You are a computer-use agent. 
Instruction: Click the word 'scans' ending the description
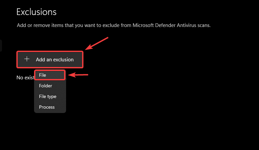tap(203, 25)
